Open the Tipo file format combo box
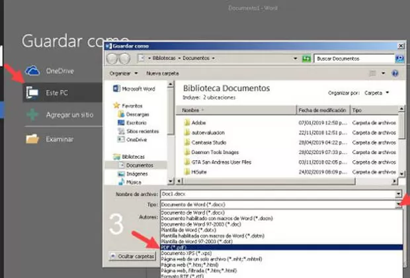This screenshot has width=410, height=278. point(281,205)
